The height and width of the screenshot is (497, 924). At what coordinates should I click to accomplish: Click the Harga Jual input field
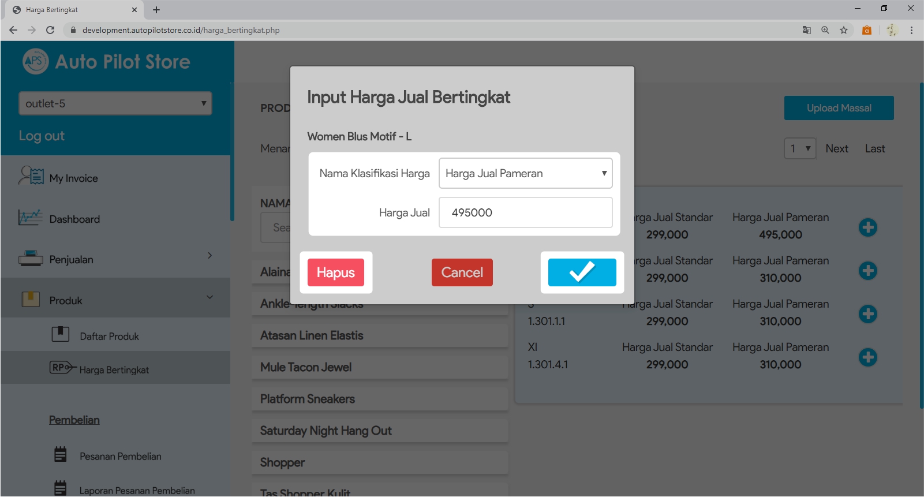(x=525, y=212)
